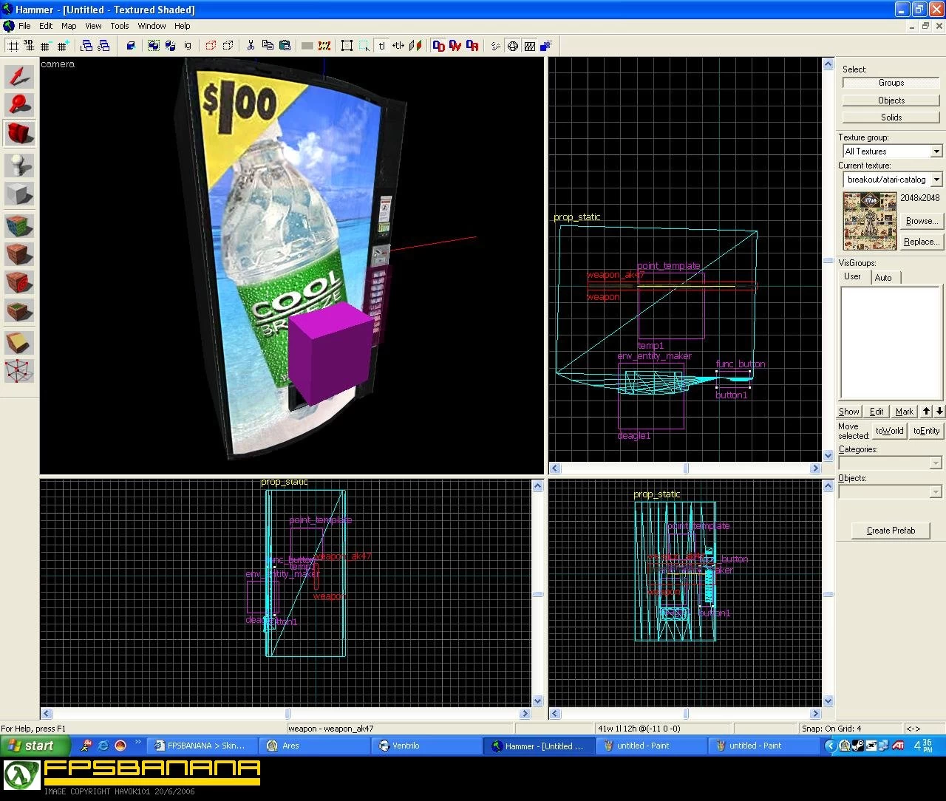Image resolution: width=946 pixels, height=801 pixels.
Task: Set selection mode to Groups
Action: [x=891, y=83]
